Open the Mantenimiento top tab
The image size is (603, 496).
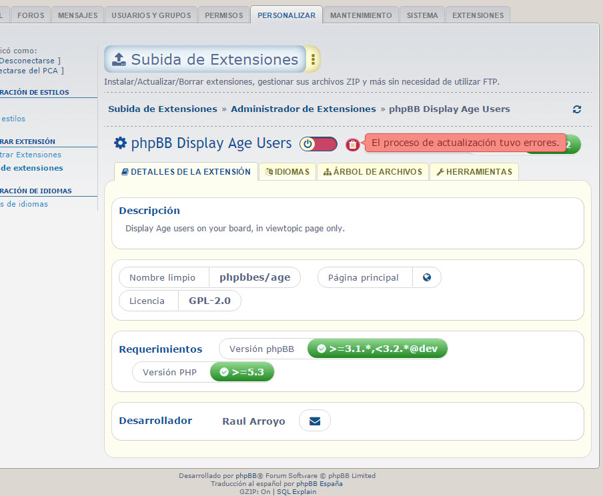click(x=361, y=15)
